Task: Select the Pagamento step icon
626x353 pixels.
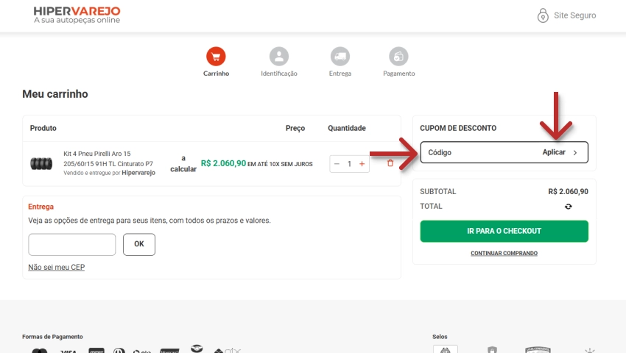Action: (x=399, y=56)
